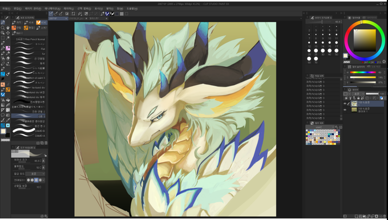
Task: Switch to the 210130_01 document tab
Action: [76, 19]
